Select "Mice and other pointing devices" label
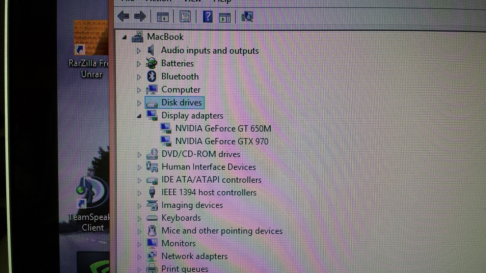The width and height of the screenshot is (486, 273). [222, 231]
